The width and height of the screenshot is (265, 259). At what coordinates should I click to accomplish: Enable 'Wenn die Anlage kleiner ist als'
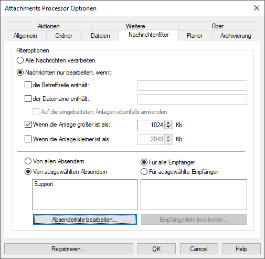pyautogui.click(x=28, y=139)
